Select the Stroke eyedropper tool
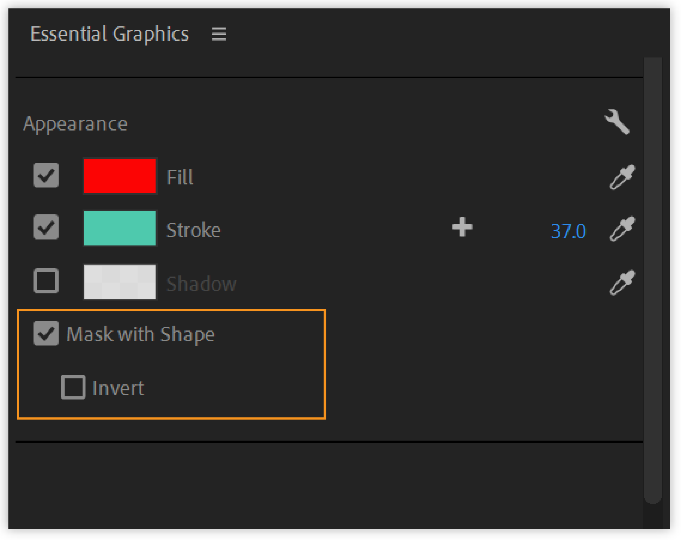The image size is (681, 540). [x=621, y=229]
